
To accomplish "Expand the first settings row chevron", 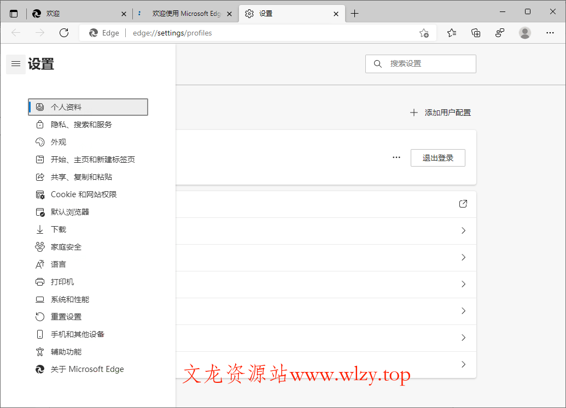I will 463,230.
